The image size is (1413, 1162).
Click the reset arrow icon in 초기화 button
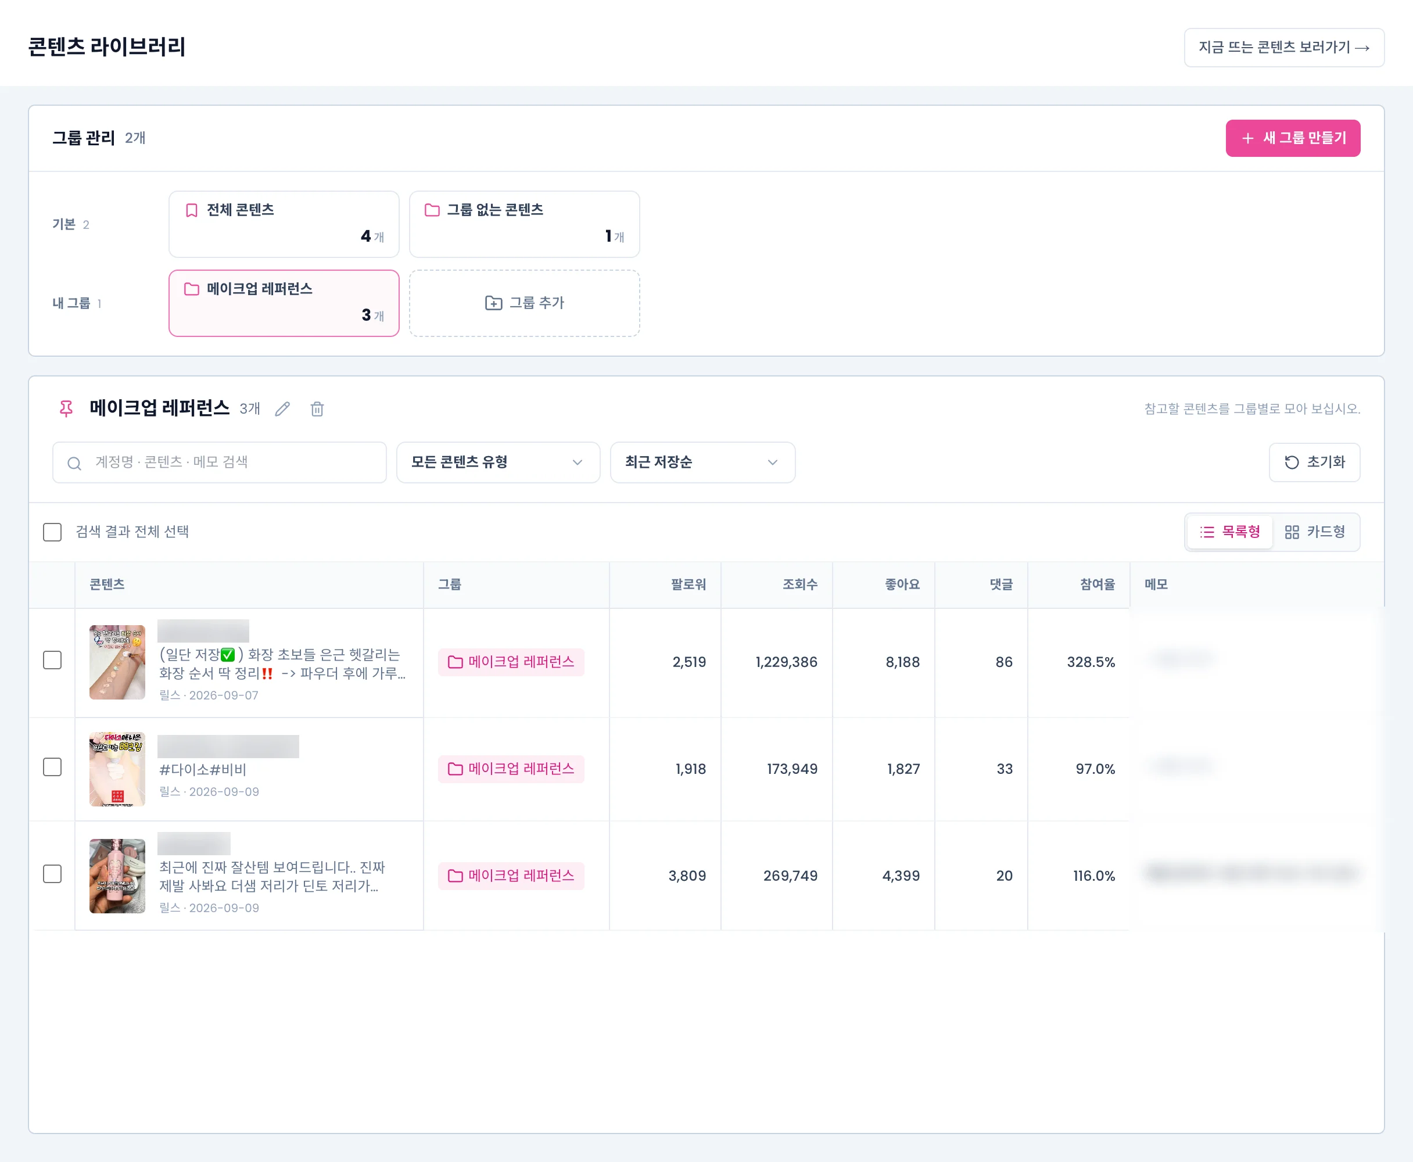tap(1292, 462)
